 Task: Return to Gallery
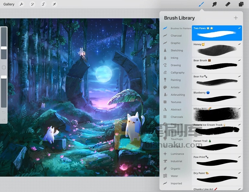pyautogui.click(x=9, y=4)
